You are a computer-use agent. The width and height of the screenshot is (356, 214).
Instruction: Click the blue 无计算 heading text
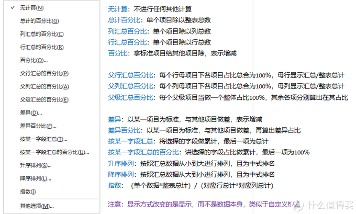(118, 9)
